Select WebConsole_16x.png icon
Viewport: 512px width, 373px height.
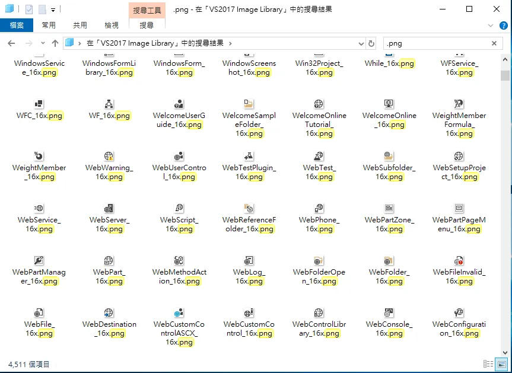[x=389, y=313]
